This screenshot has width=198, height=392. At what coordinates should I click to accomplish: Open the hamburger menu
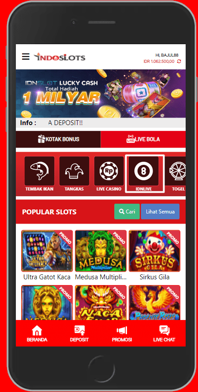pos(26,57)
